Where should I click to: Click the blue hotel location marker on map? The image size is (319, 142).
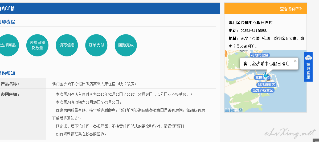(x=266, y=77)
